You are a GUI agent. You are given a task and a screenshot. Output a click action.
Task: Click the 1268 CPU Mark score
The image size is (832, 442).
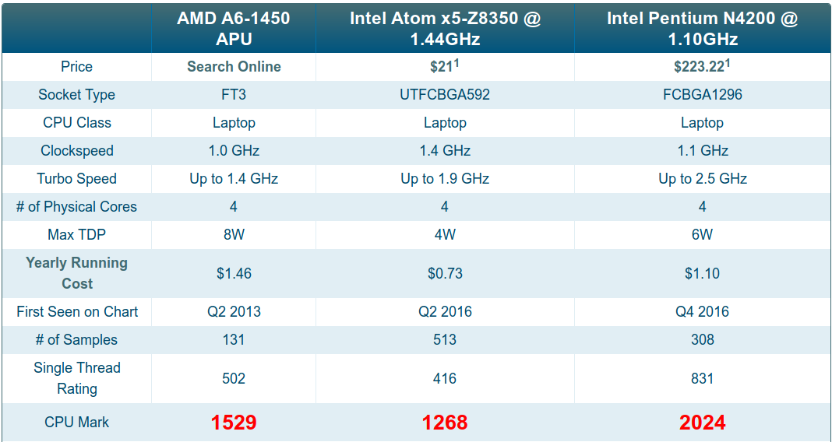click(x=445, y=423)
